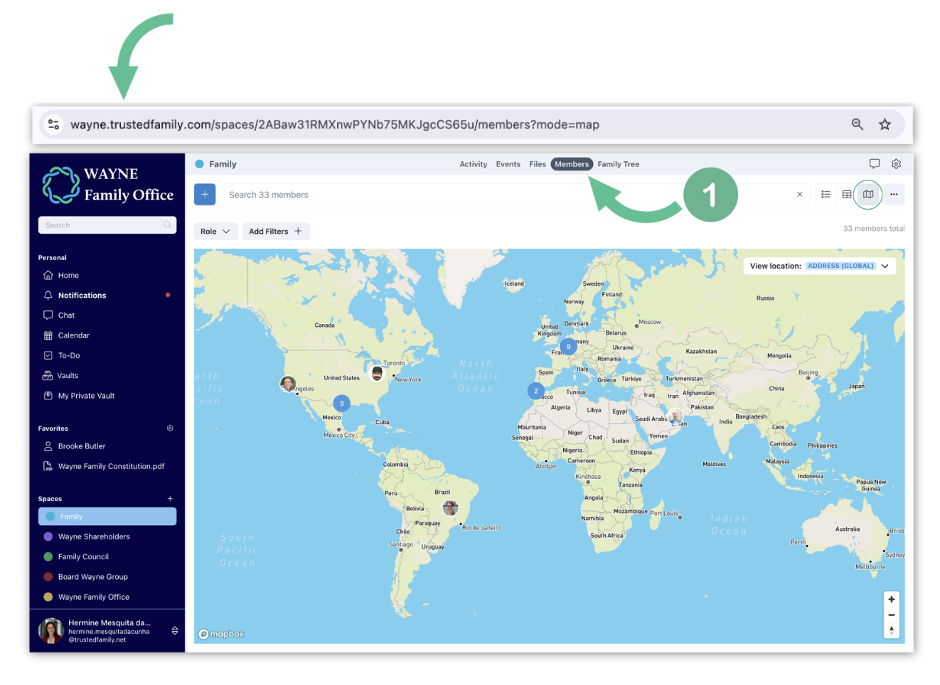Click Add Filters button

point(276,232)
